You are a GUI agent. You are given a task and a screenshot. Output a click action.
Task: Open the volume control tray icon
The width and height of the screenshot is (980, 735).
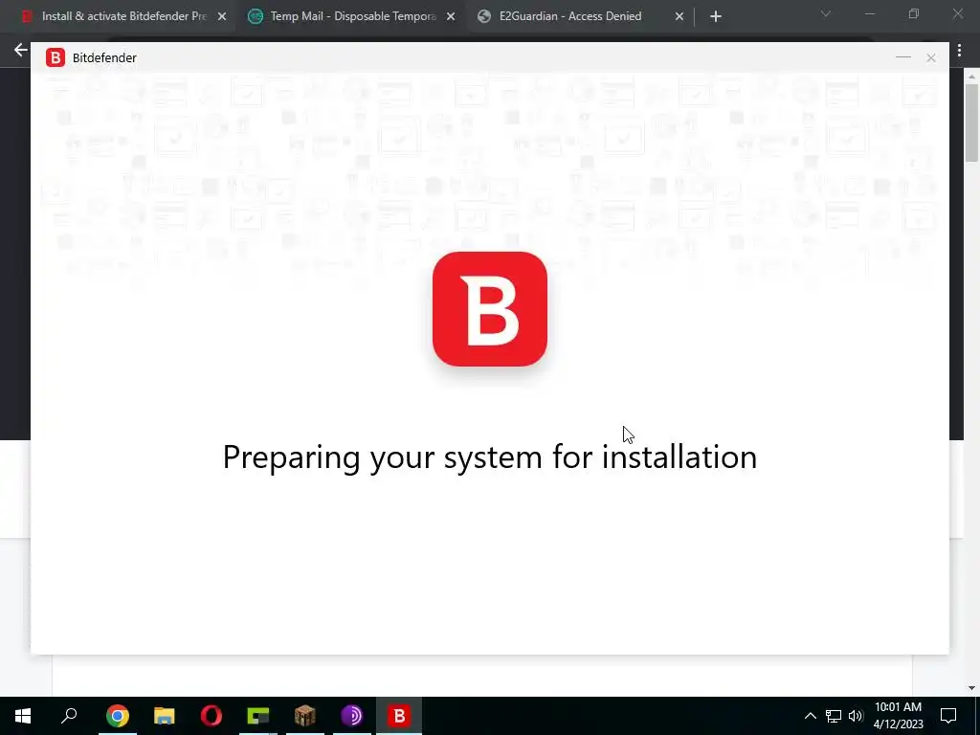click(x=856, y=716)
